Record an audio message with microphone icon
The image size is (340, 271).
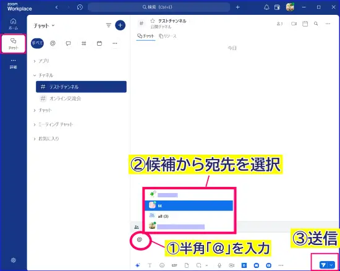[x=219, y=265]
